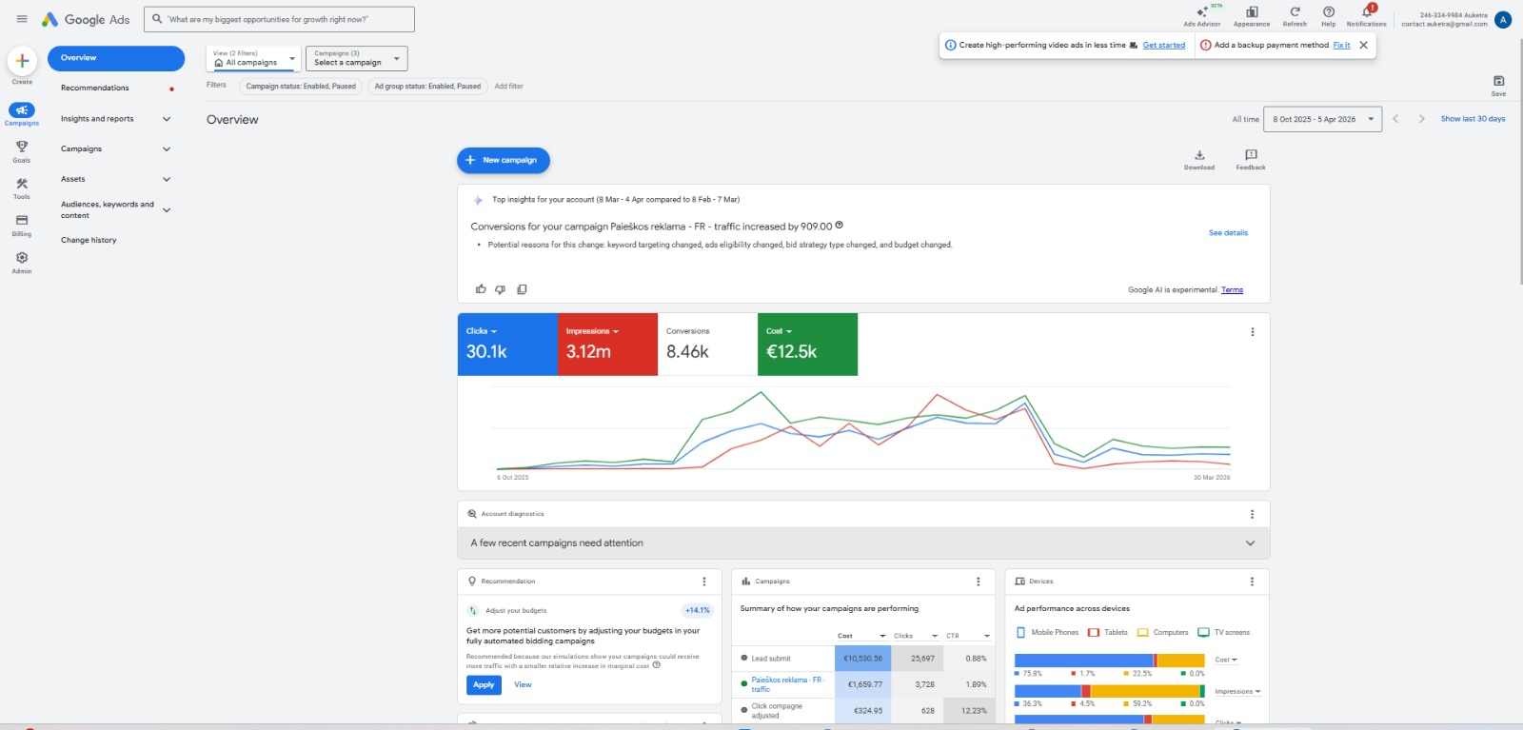
Task: Toggle Computers in devices legend
Action: [1163, 633]
